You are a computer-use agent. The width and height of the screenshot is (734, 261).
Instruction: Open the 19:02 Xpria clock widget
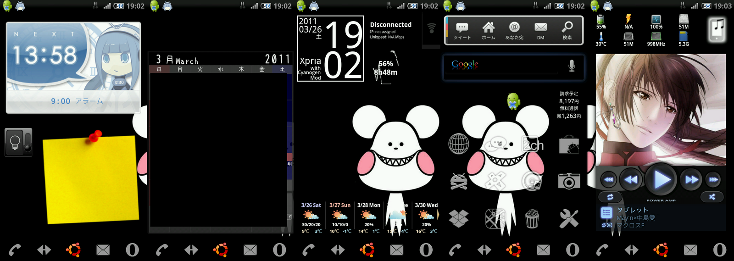click(330, 48)
